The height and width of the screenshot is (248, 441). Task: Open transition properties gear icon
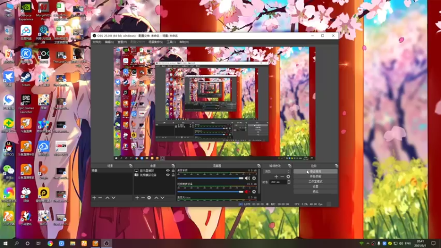point(288,176)
